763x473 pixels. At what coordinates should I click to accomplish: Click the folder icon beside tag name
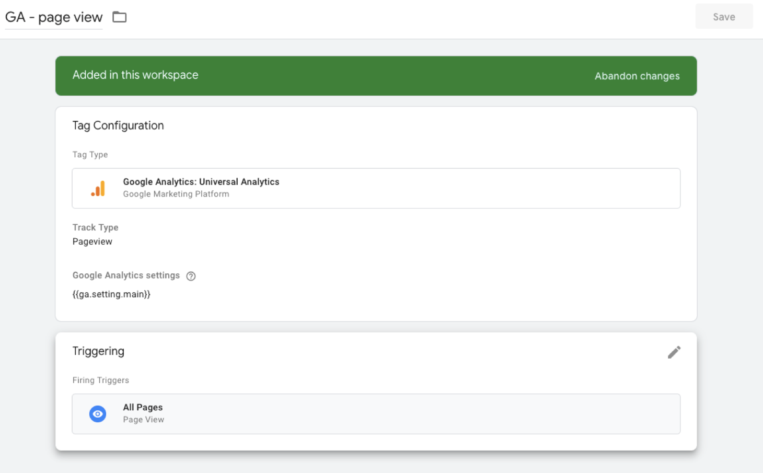point(120,17)
